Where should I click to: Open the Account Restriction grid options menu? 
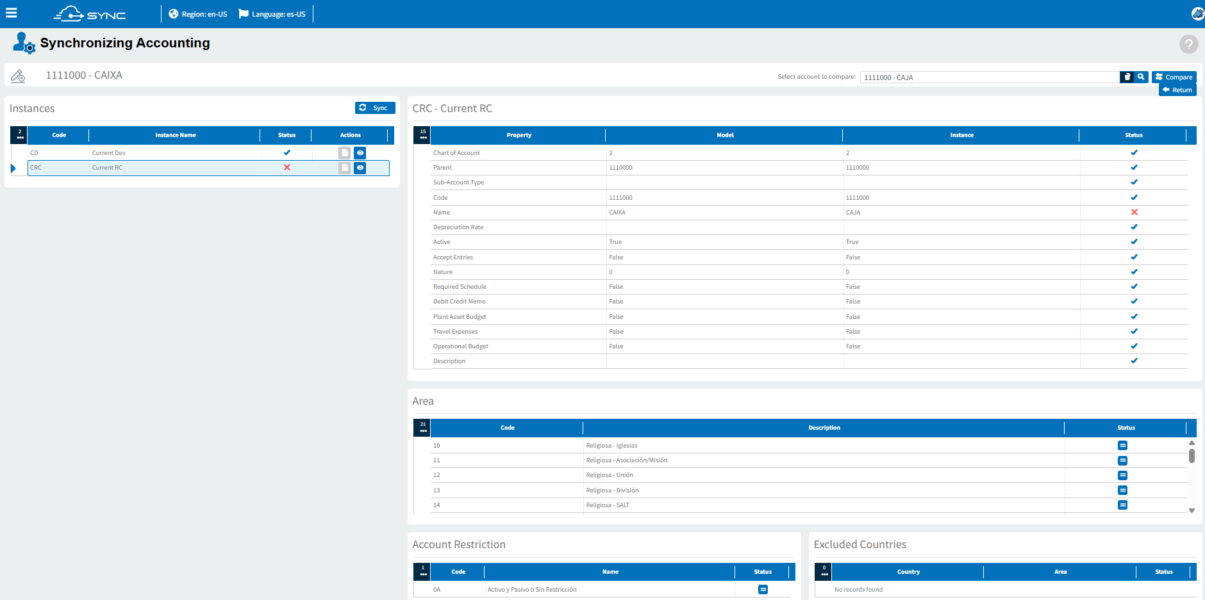pos(422,572)
